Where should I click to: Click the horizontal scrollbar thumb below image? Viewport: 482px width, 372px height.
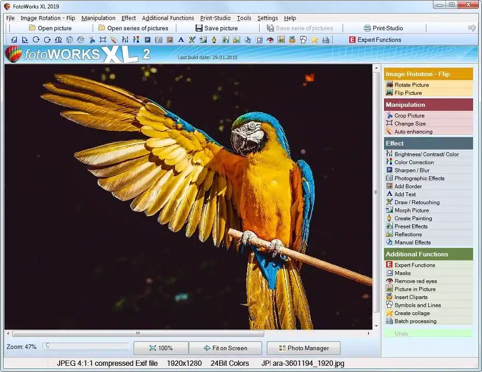[138, 333]
